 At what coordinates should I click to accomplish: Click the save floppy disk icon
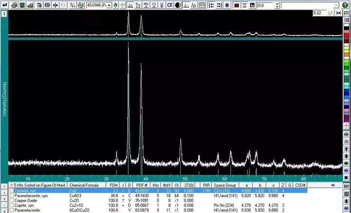click(22, 5)
